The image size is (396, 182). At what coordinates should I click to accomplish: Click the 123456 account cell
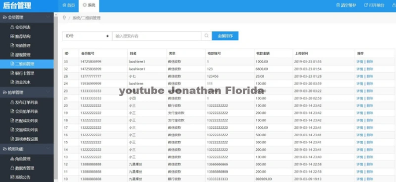212,76
